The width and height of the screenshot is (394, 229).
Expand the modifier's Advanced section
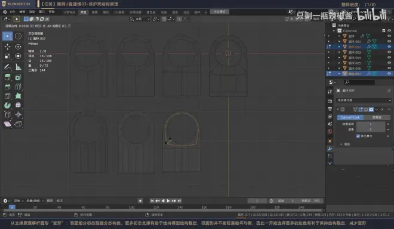(x=341, y=144)
